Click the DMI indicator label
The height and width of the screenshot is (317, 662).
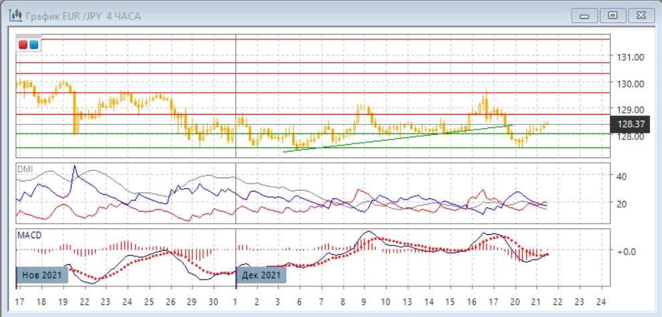click(25, 170)
